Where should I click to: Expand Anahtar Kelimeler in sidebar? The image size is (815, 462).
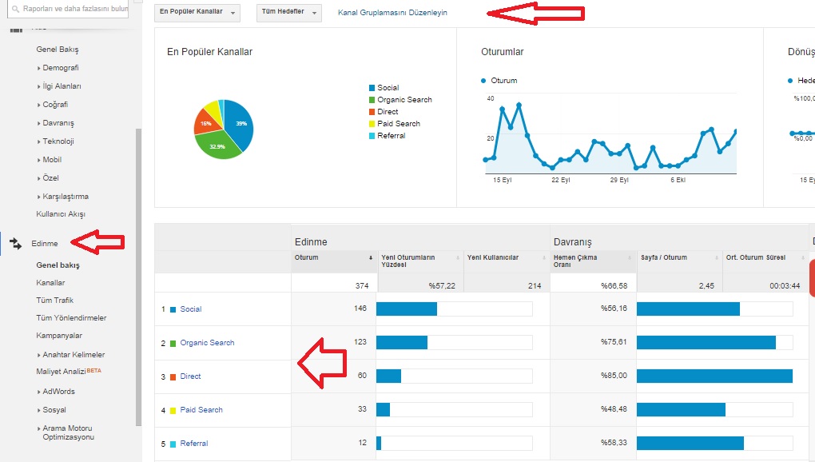point(73,355)
